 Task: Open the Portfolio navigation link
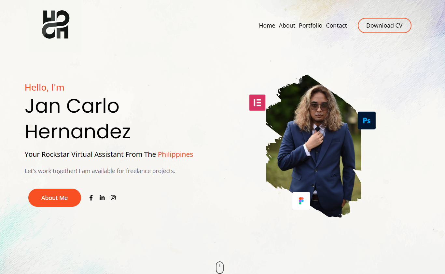[x=311, y=26]
